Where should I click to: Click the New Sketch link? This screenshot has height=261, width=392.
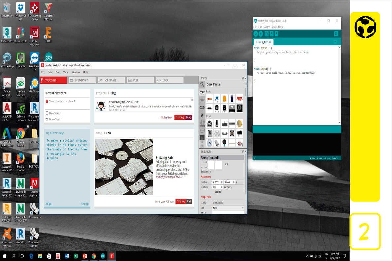point(55,113)
